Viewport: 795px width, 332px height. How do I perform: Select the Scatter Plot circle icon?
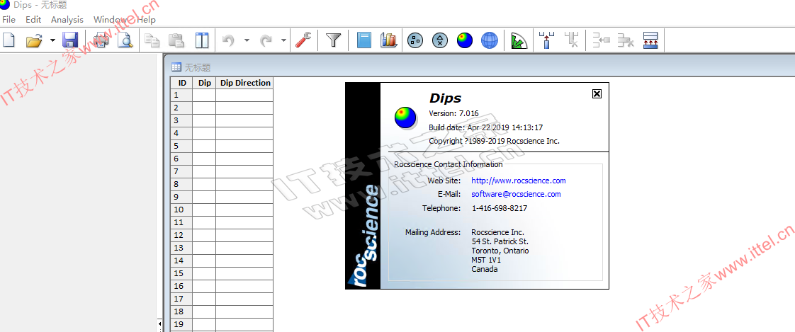[440, 40]
